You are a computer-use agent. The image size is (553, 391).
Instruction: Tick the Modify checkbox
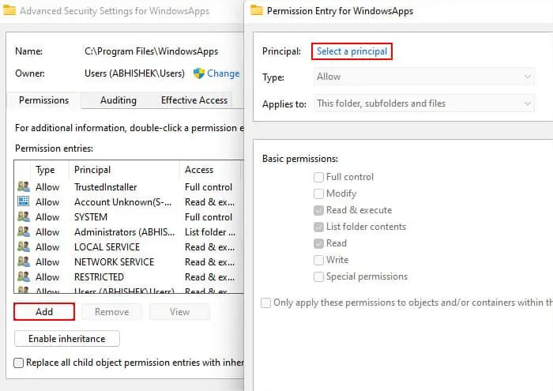pos(318,194)
